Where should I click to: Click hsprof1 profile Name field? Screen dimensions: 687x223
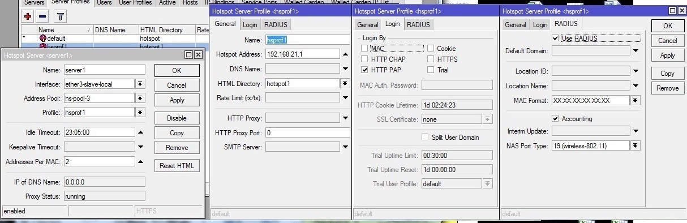307,40
